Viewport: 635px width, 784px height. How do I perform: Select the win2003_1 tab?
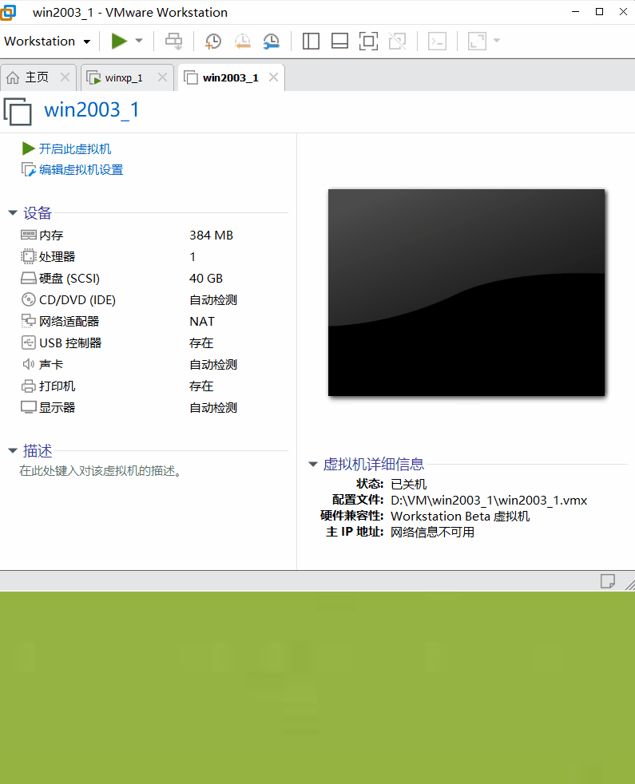point(230,77)
